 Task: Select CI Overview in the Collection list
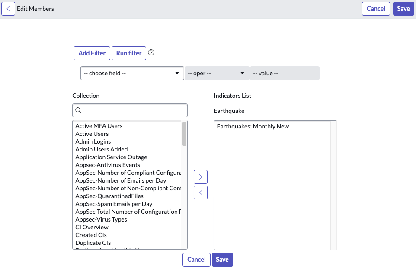point(92,227)
